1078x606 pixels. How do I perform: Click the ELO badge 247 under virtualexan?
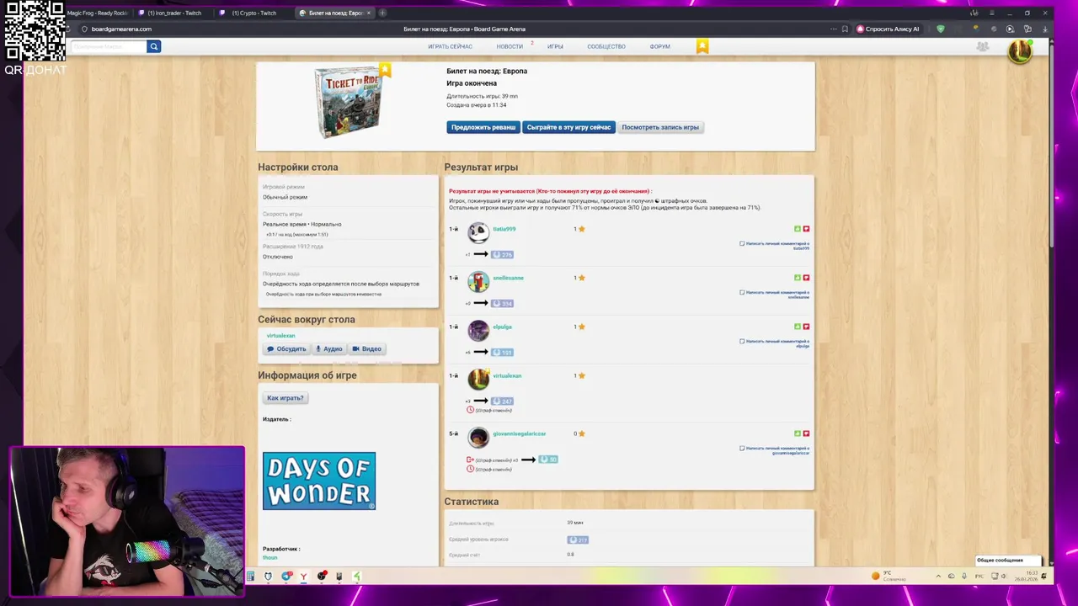point(502,401)
